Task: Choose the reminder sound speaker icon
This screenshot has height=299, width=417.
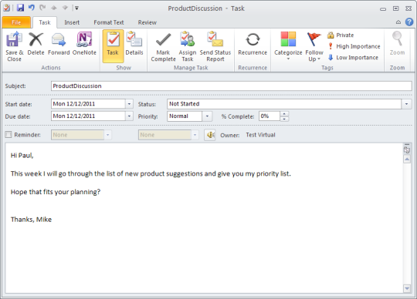Action: tap(210, 135)
